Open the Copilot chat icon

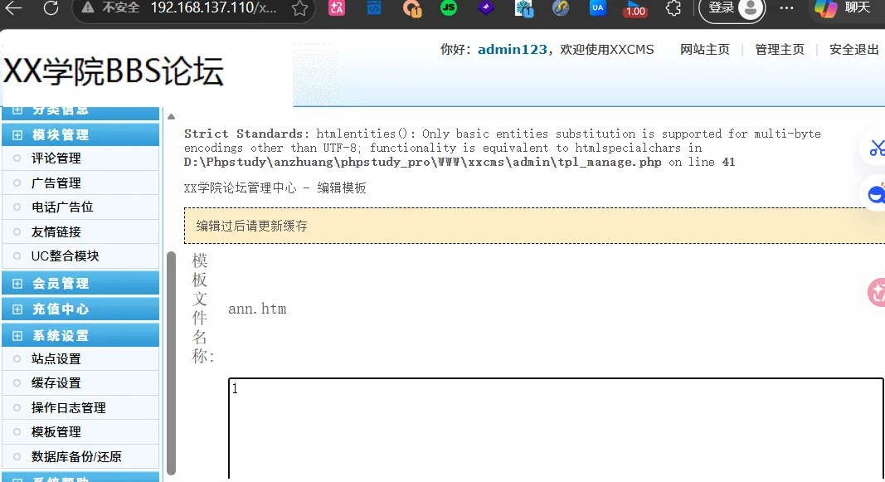tap(824, 8)
